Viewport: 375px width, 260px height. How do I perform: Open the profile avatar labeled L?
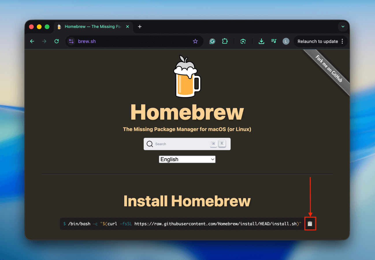point(286,41)
